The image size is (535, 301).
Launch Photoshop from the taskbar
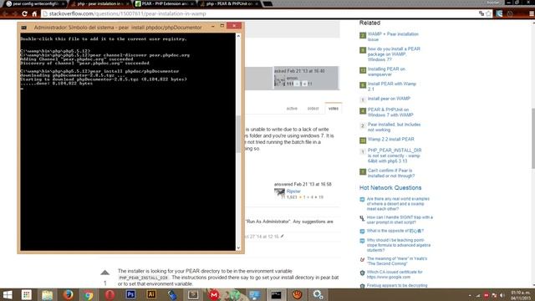130,294
